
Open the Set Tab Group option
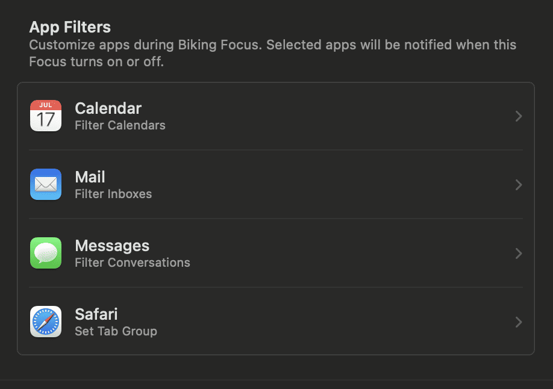(x=116, y=331)
